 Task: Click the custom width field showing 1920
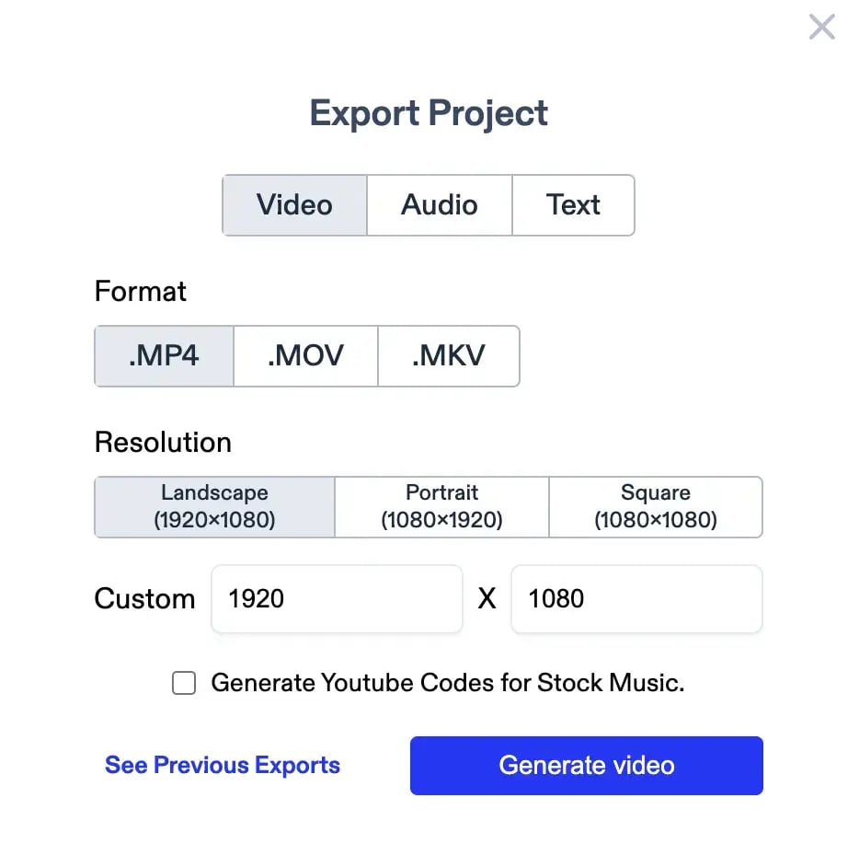337,599
